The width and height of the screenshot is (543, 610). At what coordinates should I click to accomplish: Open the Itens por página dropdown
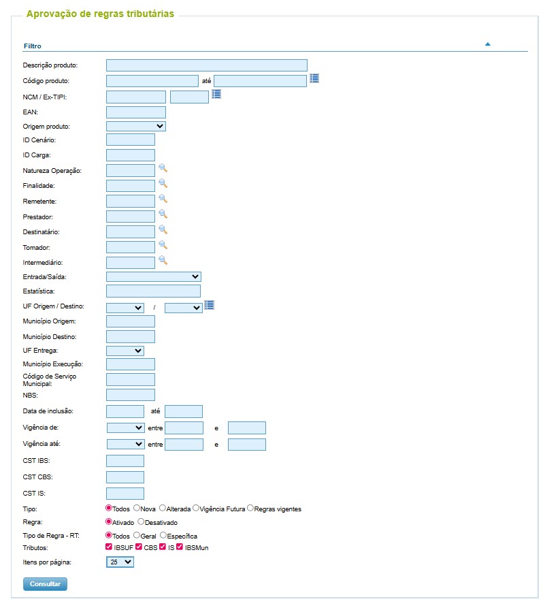[x=120, y=562]
